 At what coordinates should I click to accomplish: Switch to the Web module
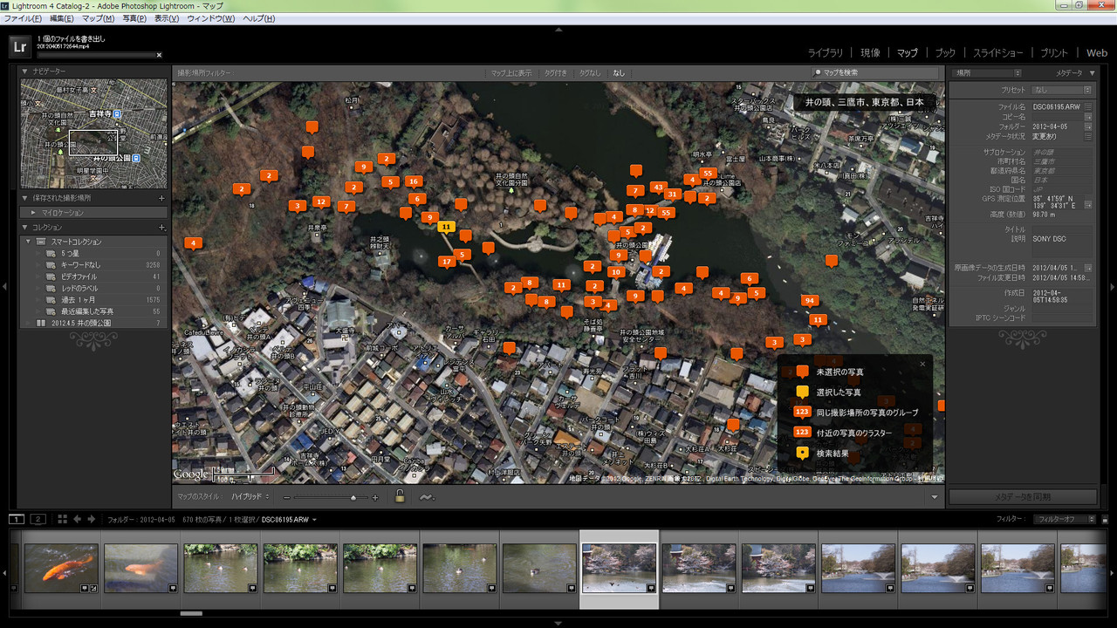1096,53
